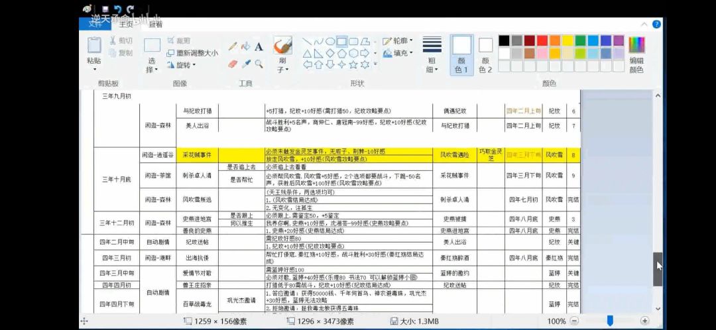
Task: Click Redo in quick access toolbar
Action: click(131, 9)
